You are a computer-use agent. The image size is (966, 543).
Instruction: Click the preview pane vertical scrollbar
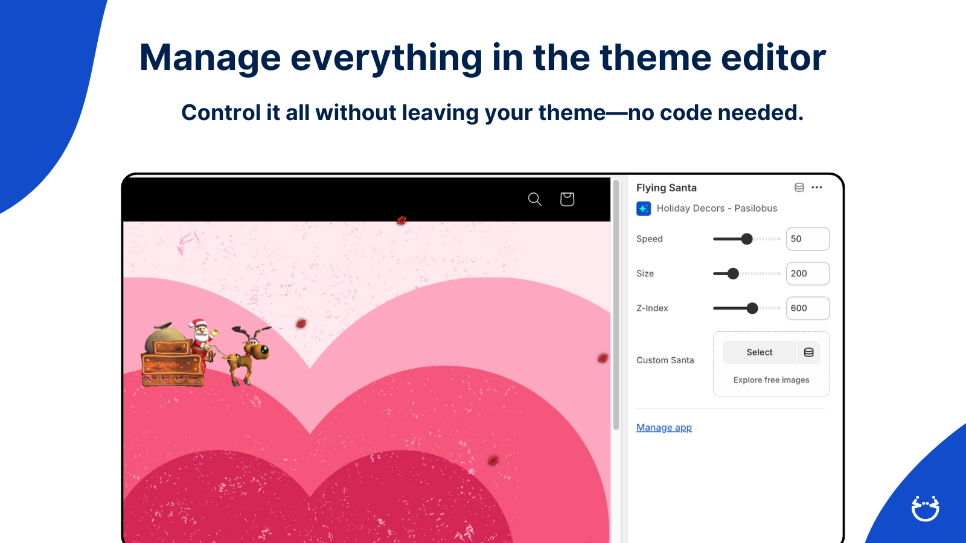pos(616,305)
